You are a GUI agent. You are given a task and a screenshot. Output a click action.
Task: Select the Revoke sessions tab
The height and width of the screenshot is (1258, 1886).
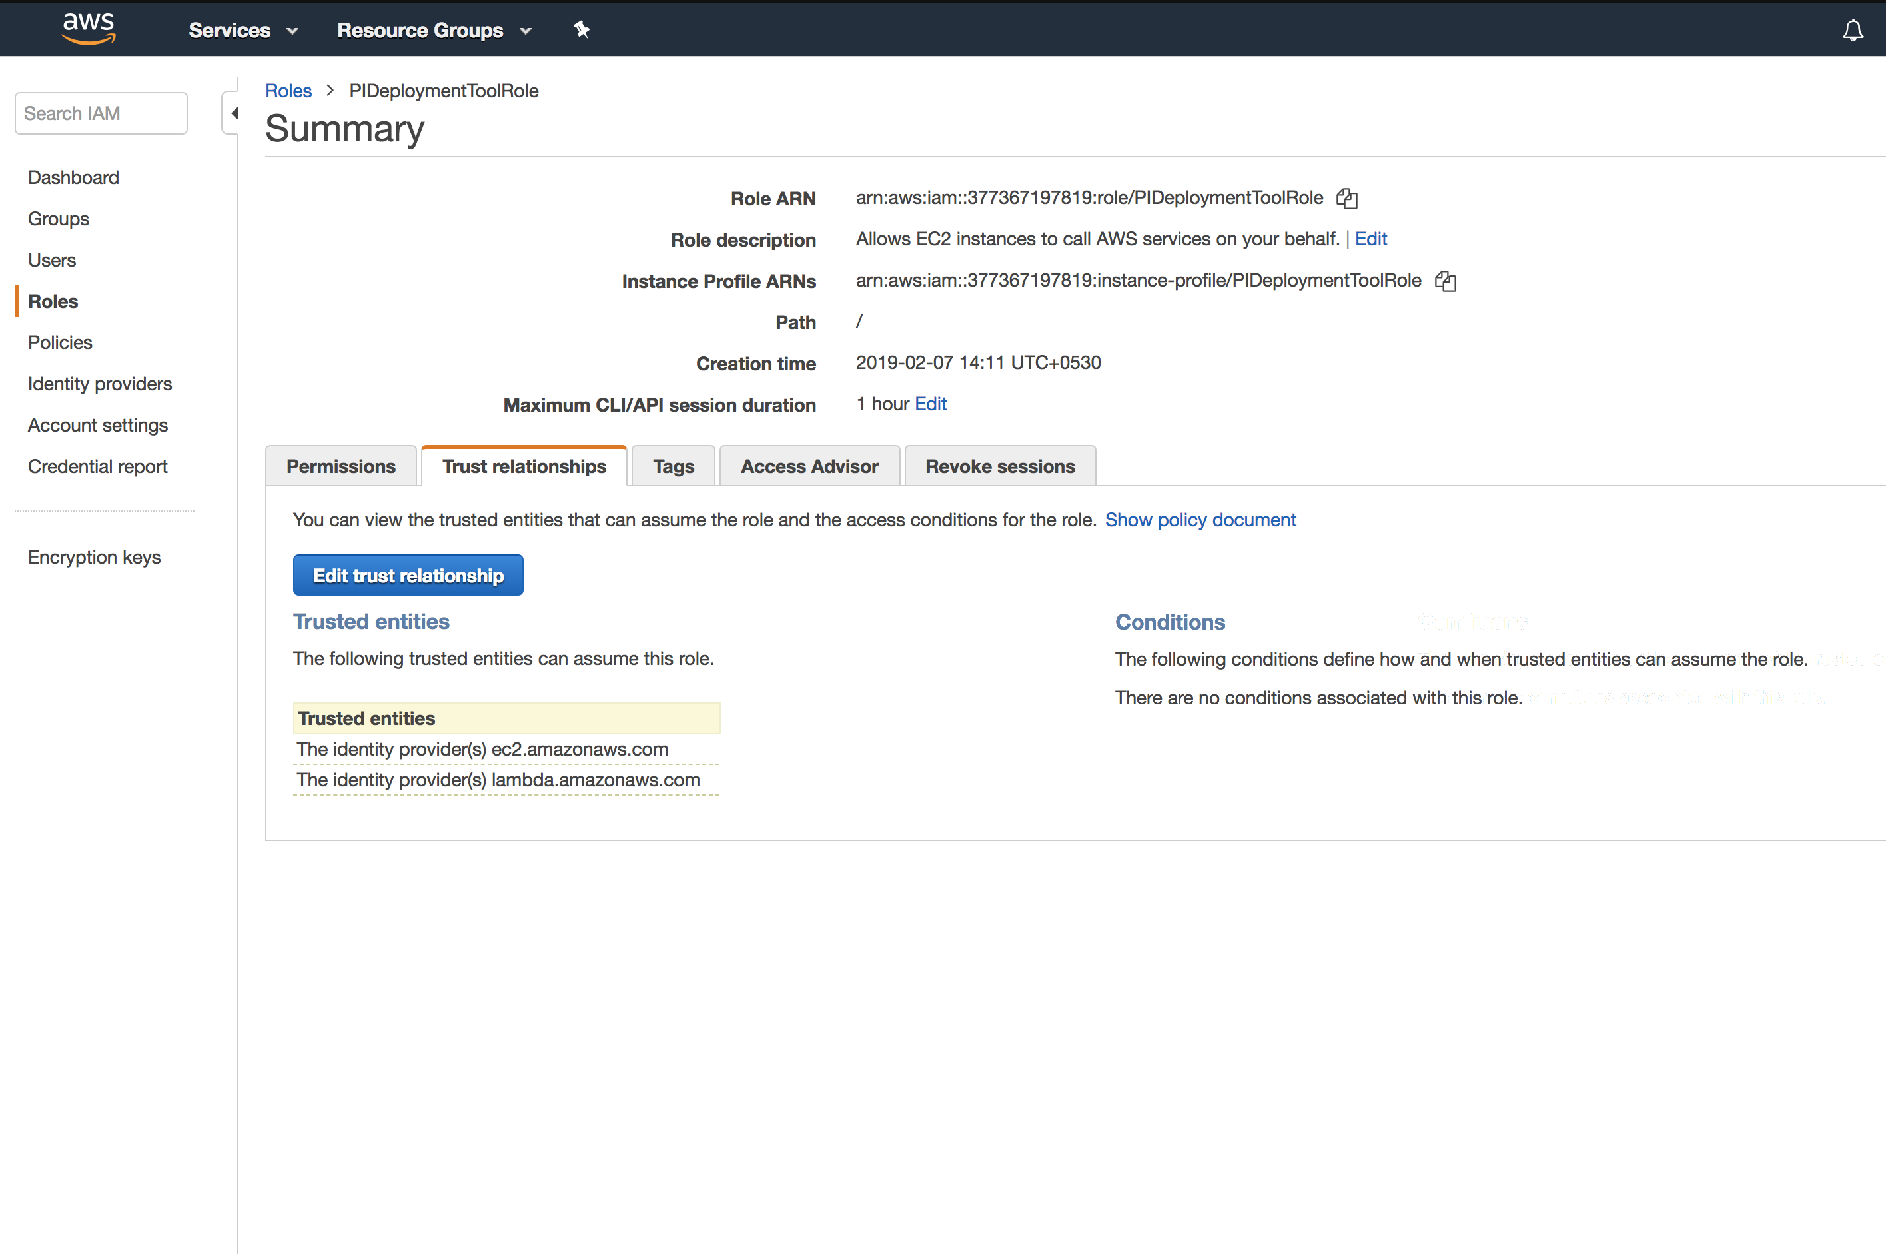point(999,466)
